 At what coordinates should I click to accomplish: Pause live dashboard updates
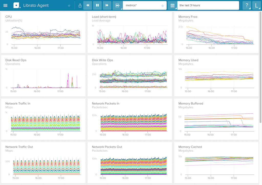[97, 5]
